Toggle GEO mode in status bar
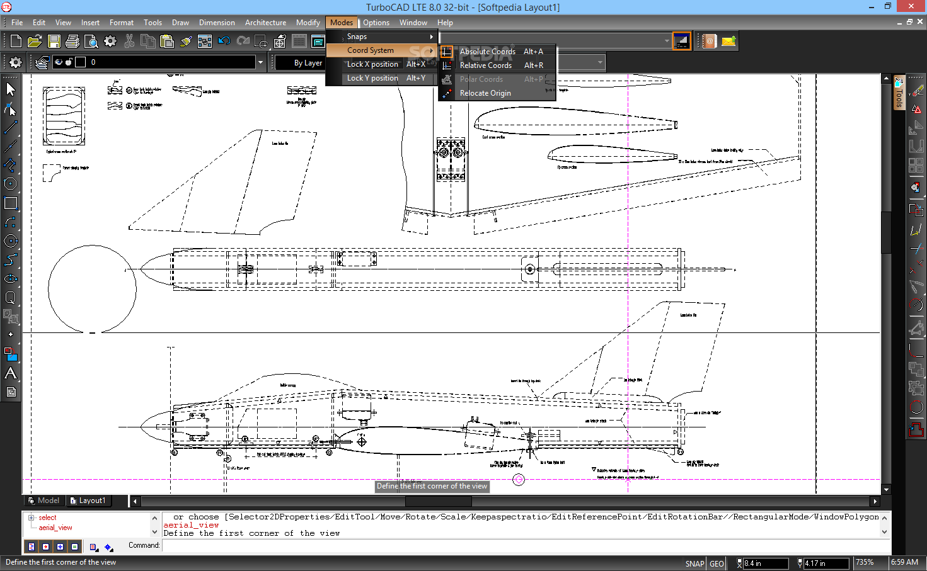 (x=717, y=563)
